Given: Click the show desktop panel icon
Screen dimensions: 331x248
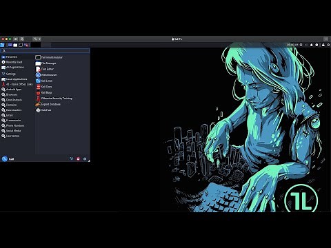Looking at the screenshot, I should click(10, 45).
